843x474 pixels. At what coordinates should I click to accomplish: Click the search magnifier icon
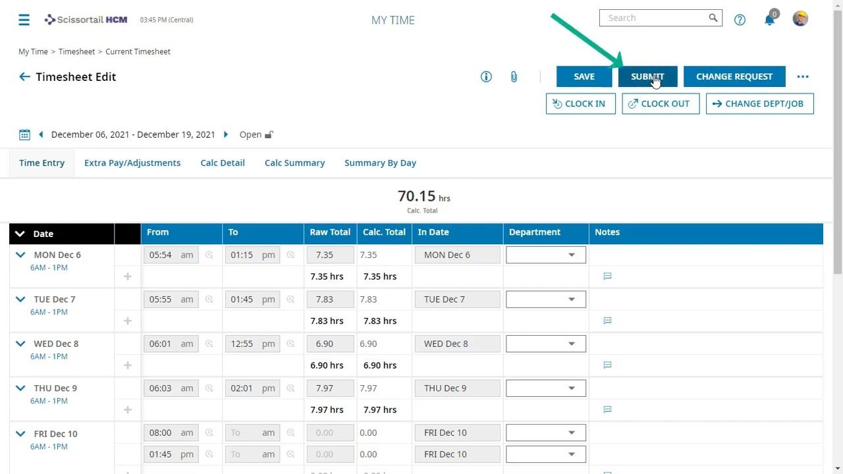coord(713,18)
